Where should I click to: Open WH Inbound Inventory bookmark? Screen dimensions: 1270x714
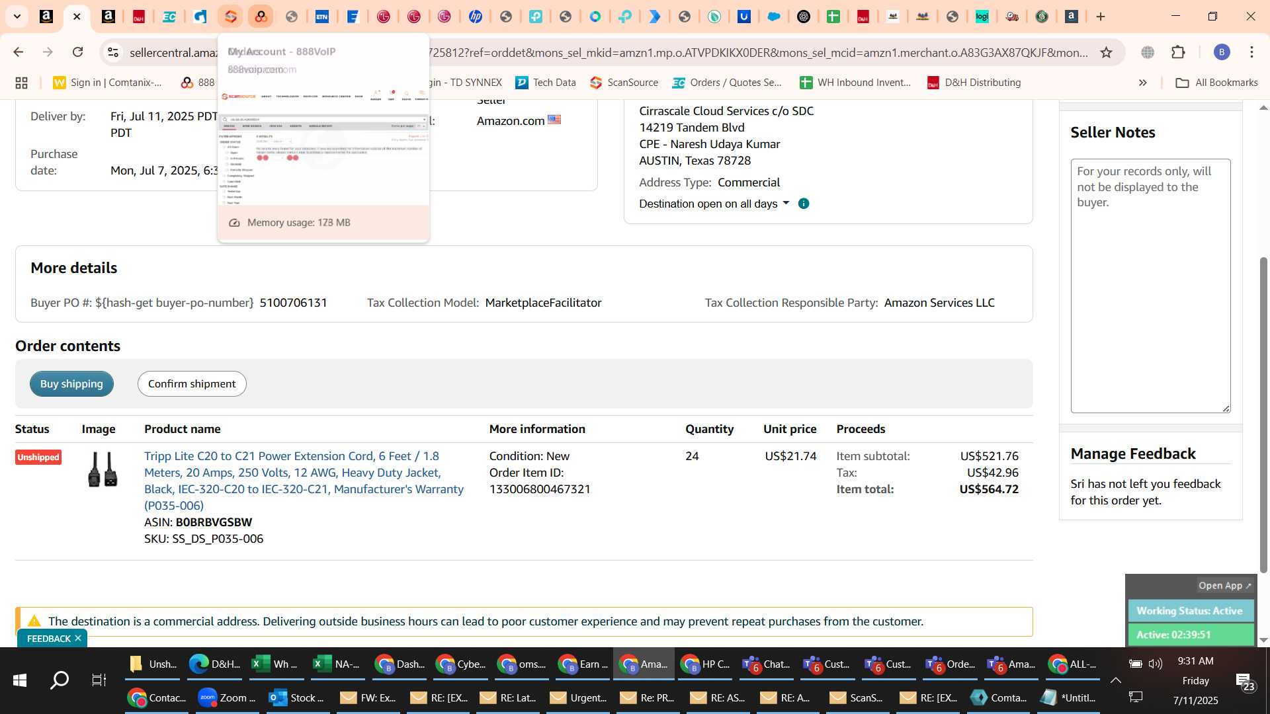[x=855, y=83]
